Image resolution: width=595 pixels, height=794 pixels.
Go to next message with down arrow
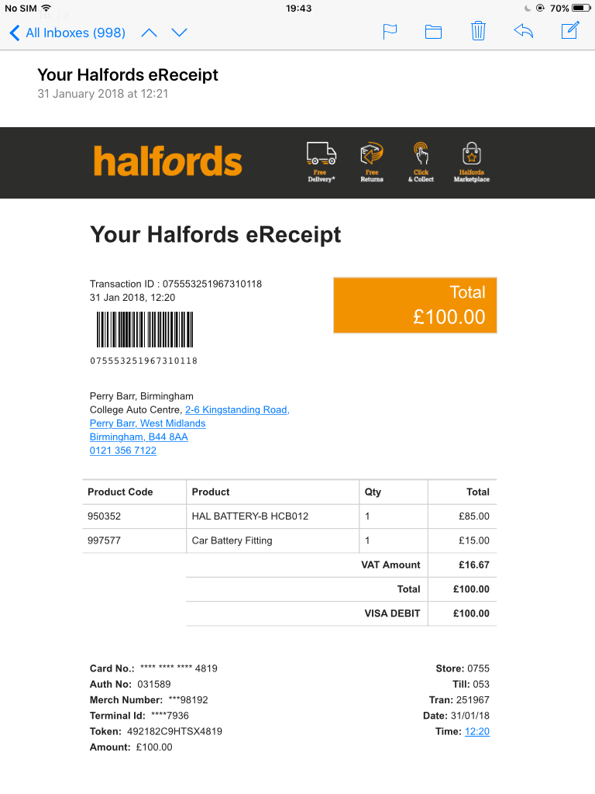[x=180, y=33]
